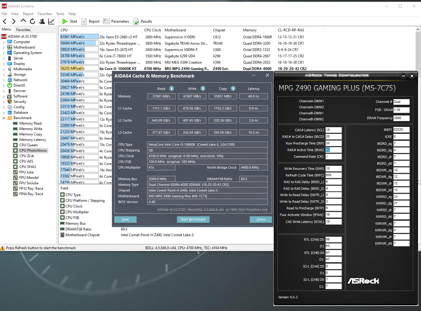Open the CPU Queen benchmark
Image resolution: width=421 pixels, height=311 pixels.
28,145
